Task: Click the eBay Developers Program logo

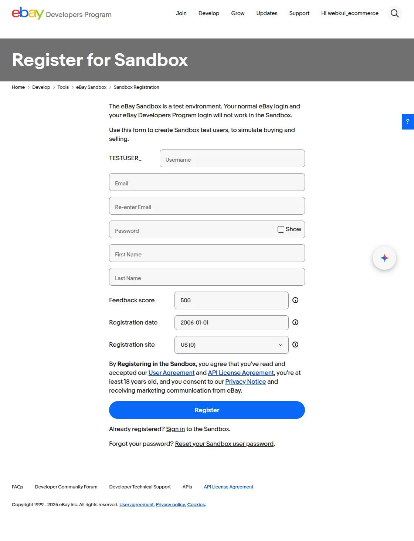Action: [x=61, y=14]
